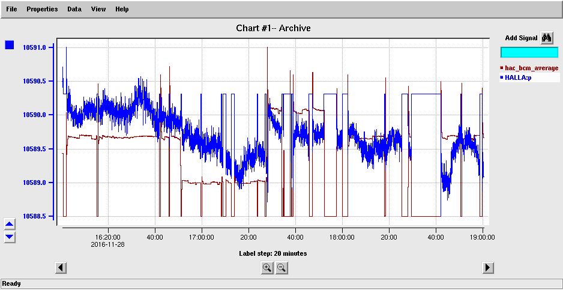
Task: Click the 'Label step: 20 minutes' text
Action: tap(273, 253)
